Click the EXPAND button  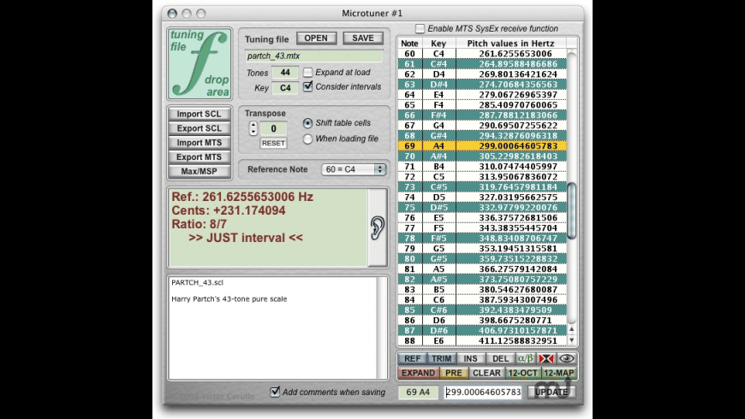coord(418,373)
